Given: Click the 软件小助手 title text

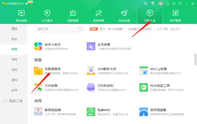Looking at the screenshot, I should 53,45.
